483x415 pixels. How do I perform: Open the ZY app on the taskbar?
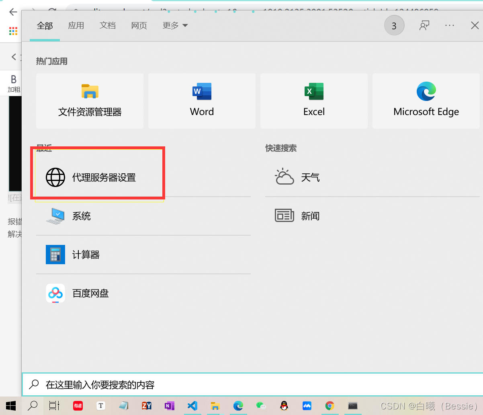coord(147,406)
